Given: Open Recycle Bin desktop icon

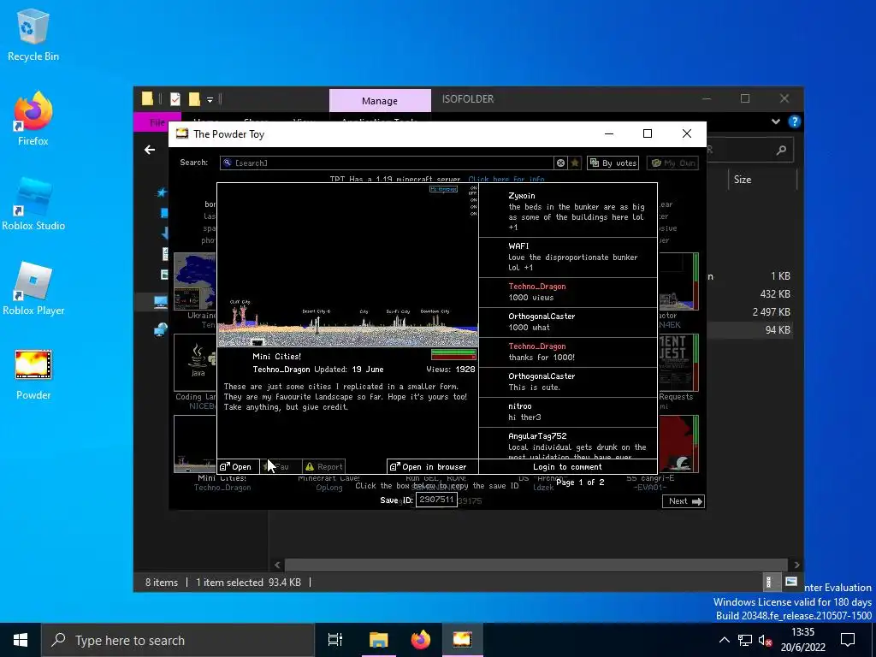Looking at the screenshot, I should [33, 34].
